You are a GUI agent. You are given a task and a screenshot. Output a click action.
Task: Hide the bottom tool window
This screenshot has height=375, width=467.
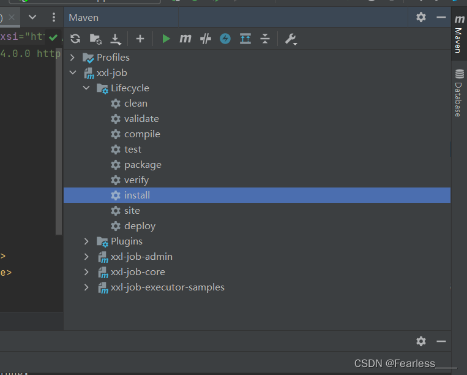click(441, 341)
